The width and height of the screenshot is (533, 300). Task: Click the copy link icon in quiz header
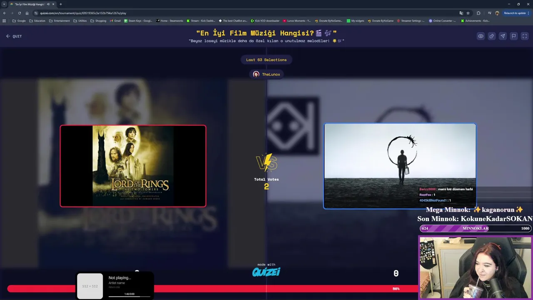492,36
